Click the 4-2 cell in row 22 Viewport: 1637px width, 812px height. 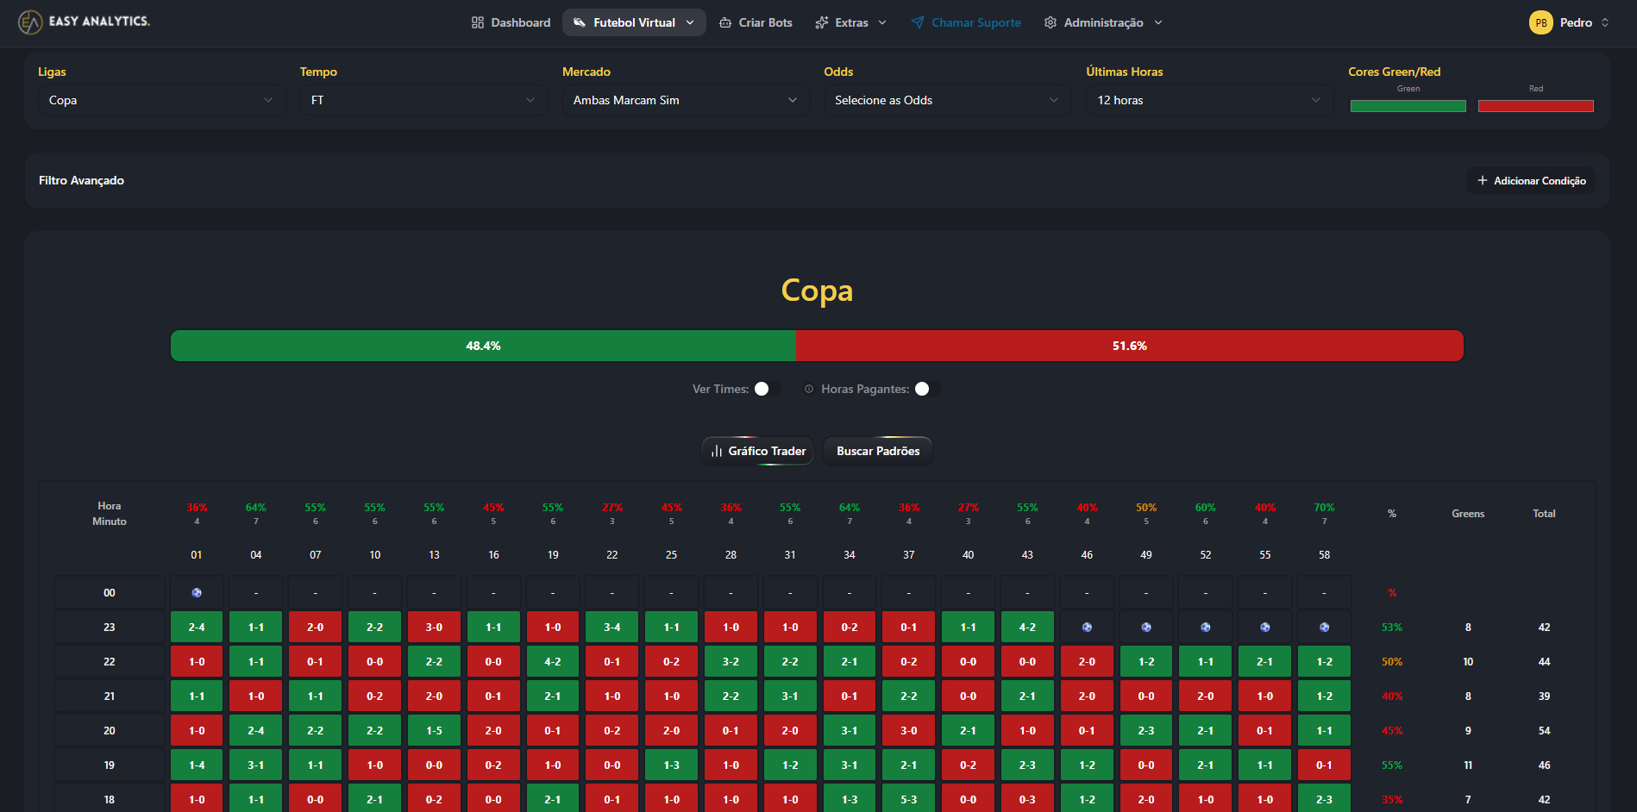pos(553,662)
